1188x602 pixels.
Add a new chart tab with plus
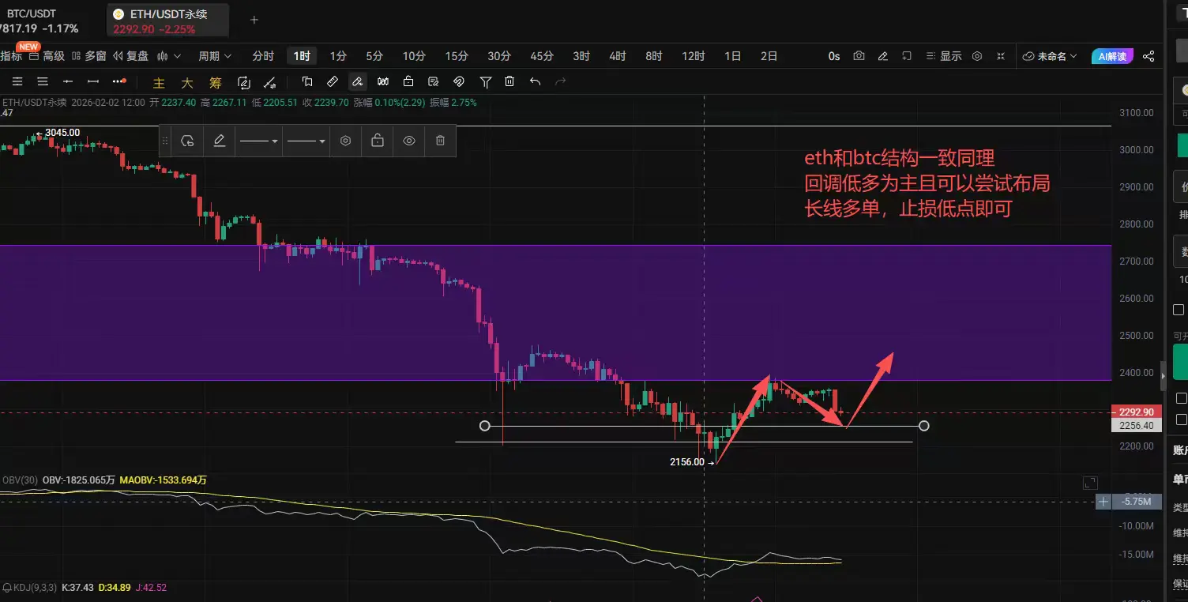pyautogui.click(x=254, y=21)
